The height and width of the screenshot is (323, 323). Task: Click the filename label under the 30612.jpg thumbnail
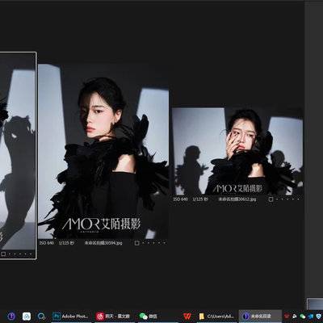point(237,199)
